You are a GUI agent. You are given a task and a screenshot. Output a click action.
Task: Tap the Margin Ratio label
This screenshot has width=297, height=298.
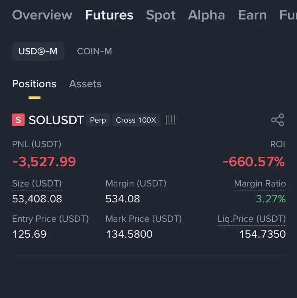coord(260,183)
